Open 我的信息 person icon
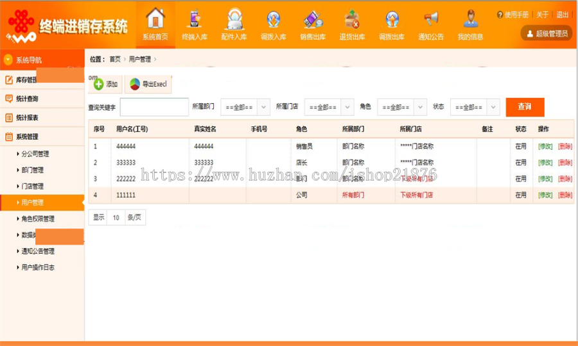The height and width of the screenshot is (346, 578). [x=470, y=19]
